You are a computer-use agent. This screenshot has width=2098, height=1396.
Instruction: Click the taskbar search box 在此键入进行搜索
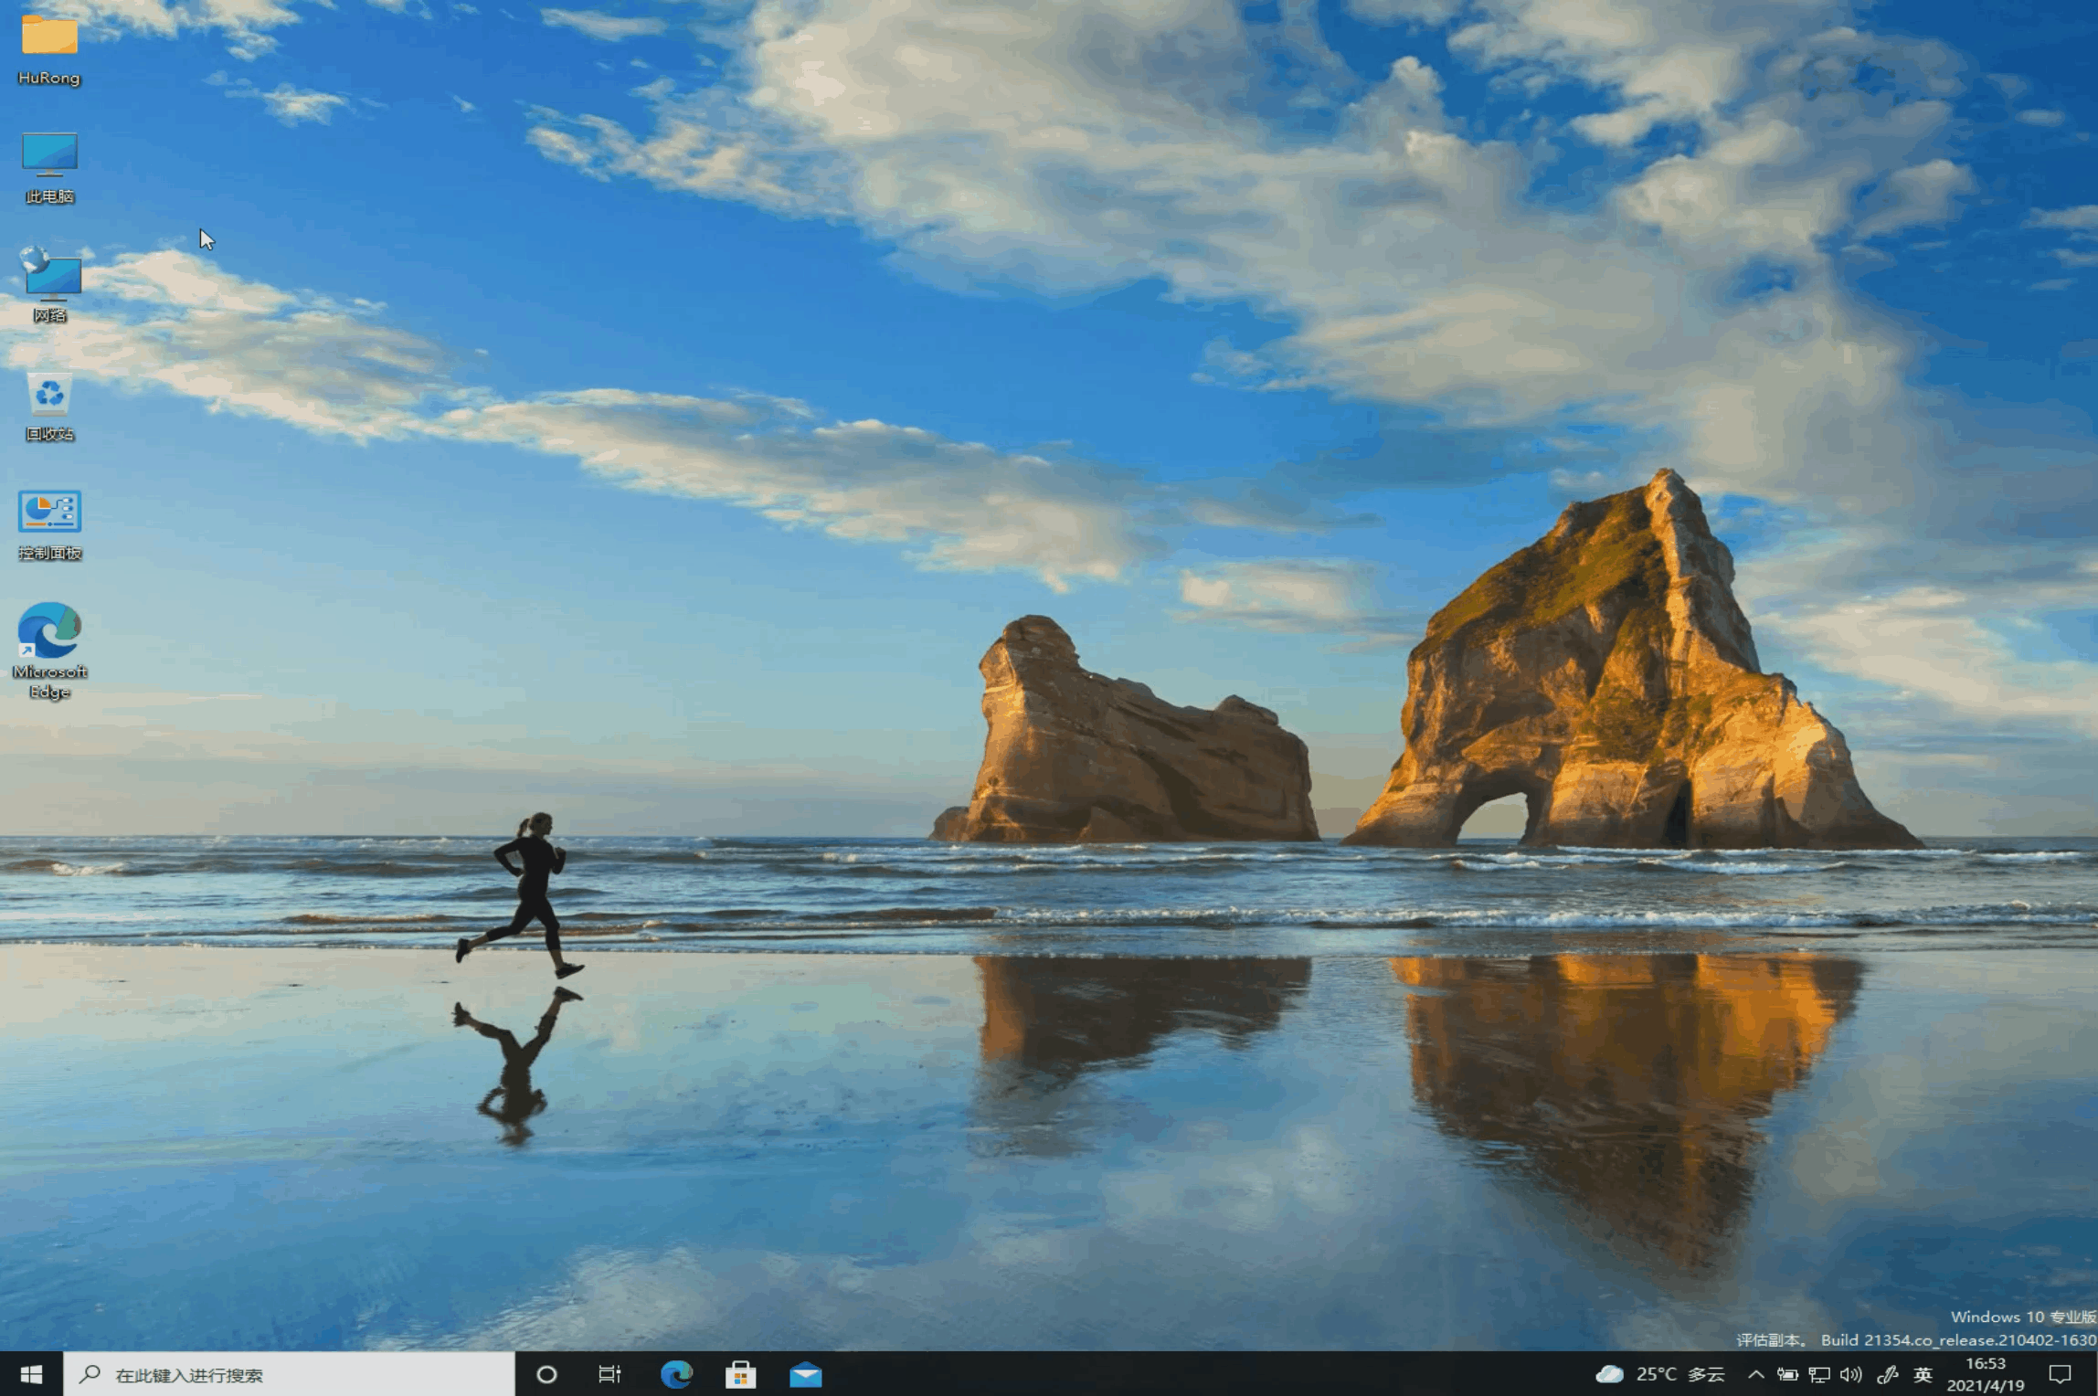(x=289, y=1374)
